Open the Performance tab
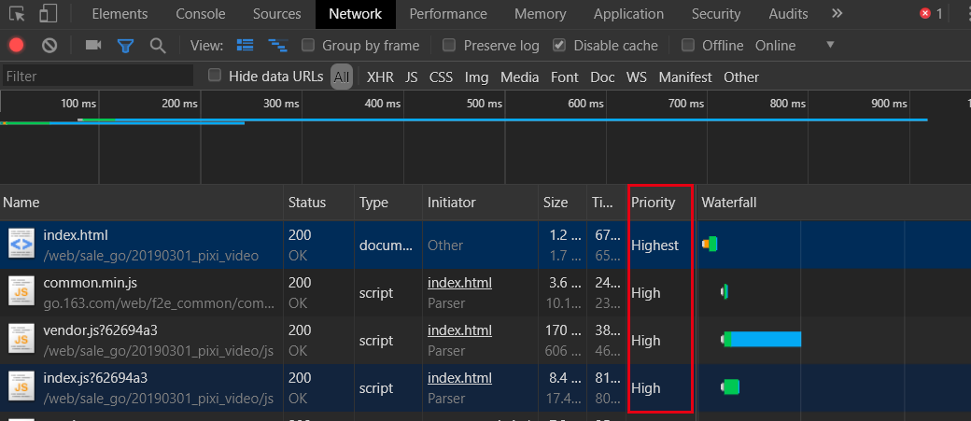971x421 pixels. click(x=448, y=14)
